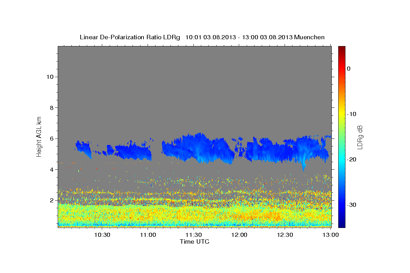The image size is (410, 273).
Task: Click the '11:00' time tick label
Action: click(148, 235)
